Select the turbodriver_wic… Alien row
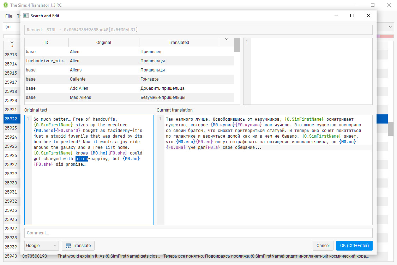The height and width of the screenshot is (265, 397). point(130,61)
